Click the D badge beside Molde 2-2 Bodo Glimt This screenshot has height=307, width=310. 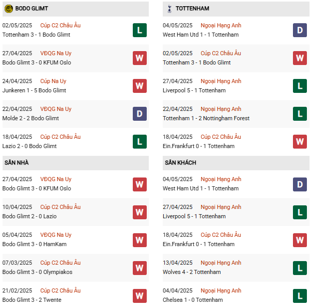click(x=139, y=114)
